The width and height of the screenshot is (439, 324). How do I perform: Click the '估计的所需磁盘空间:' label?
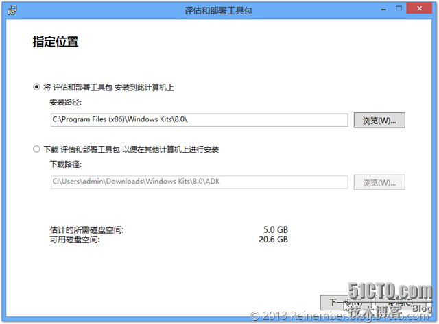click(87, 230)
